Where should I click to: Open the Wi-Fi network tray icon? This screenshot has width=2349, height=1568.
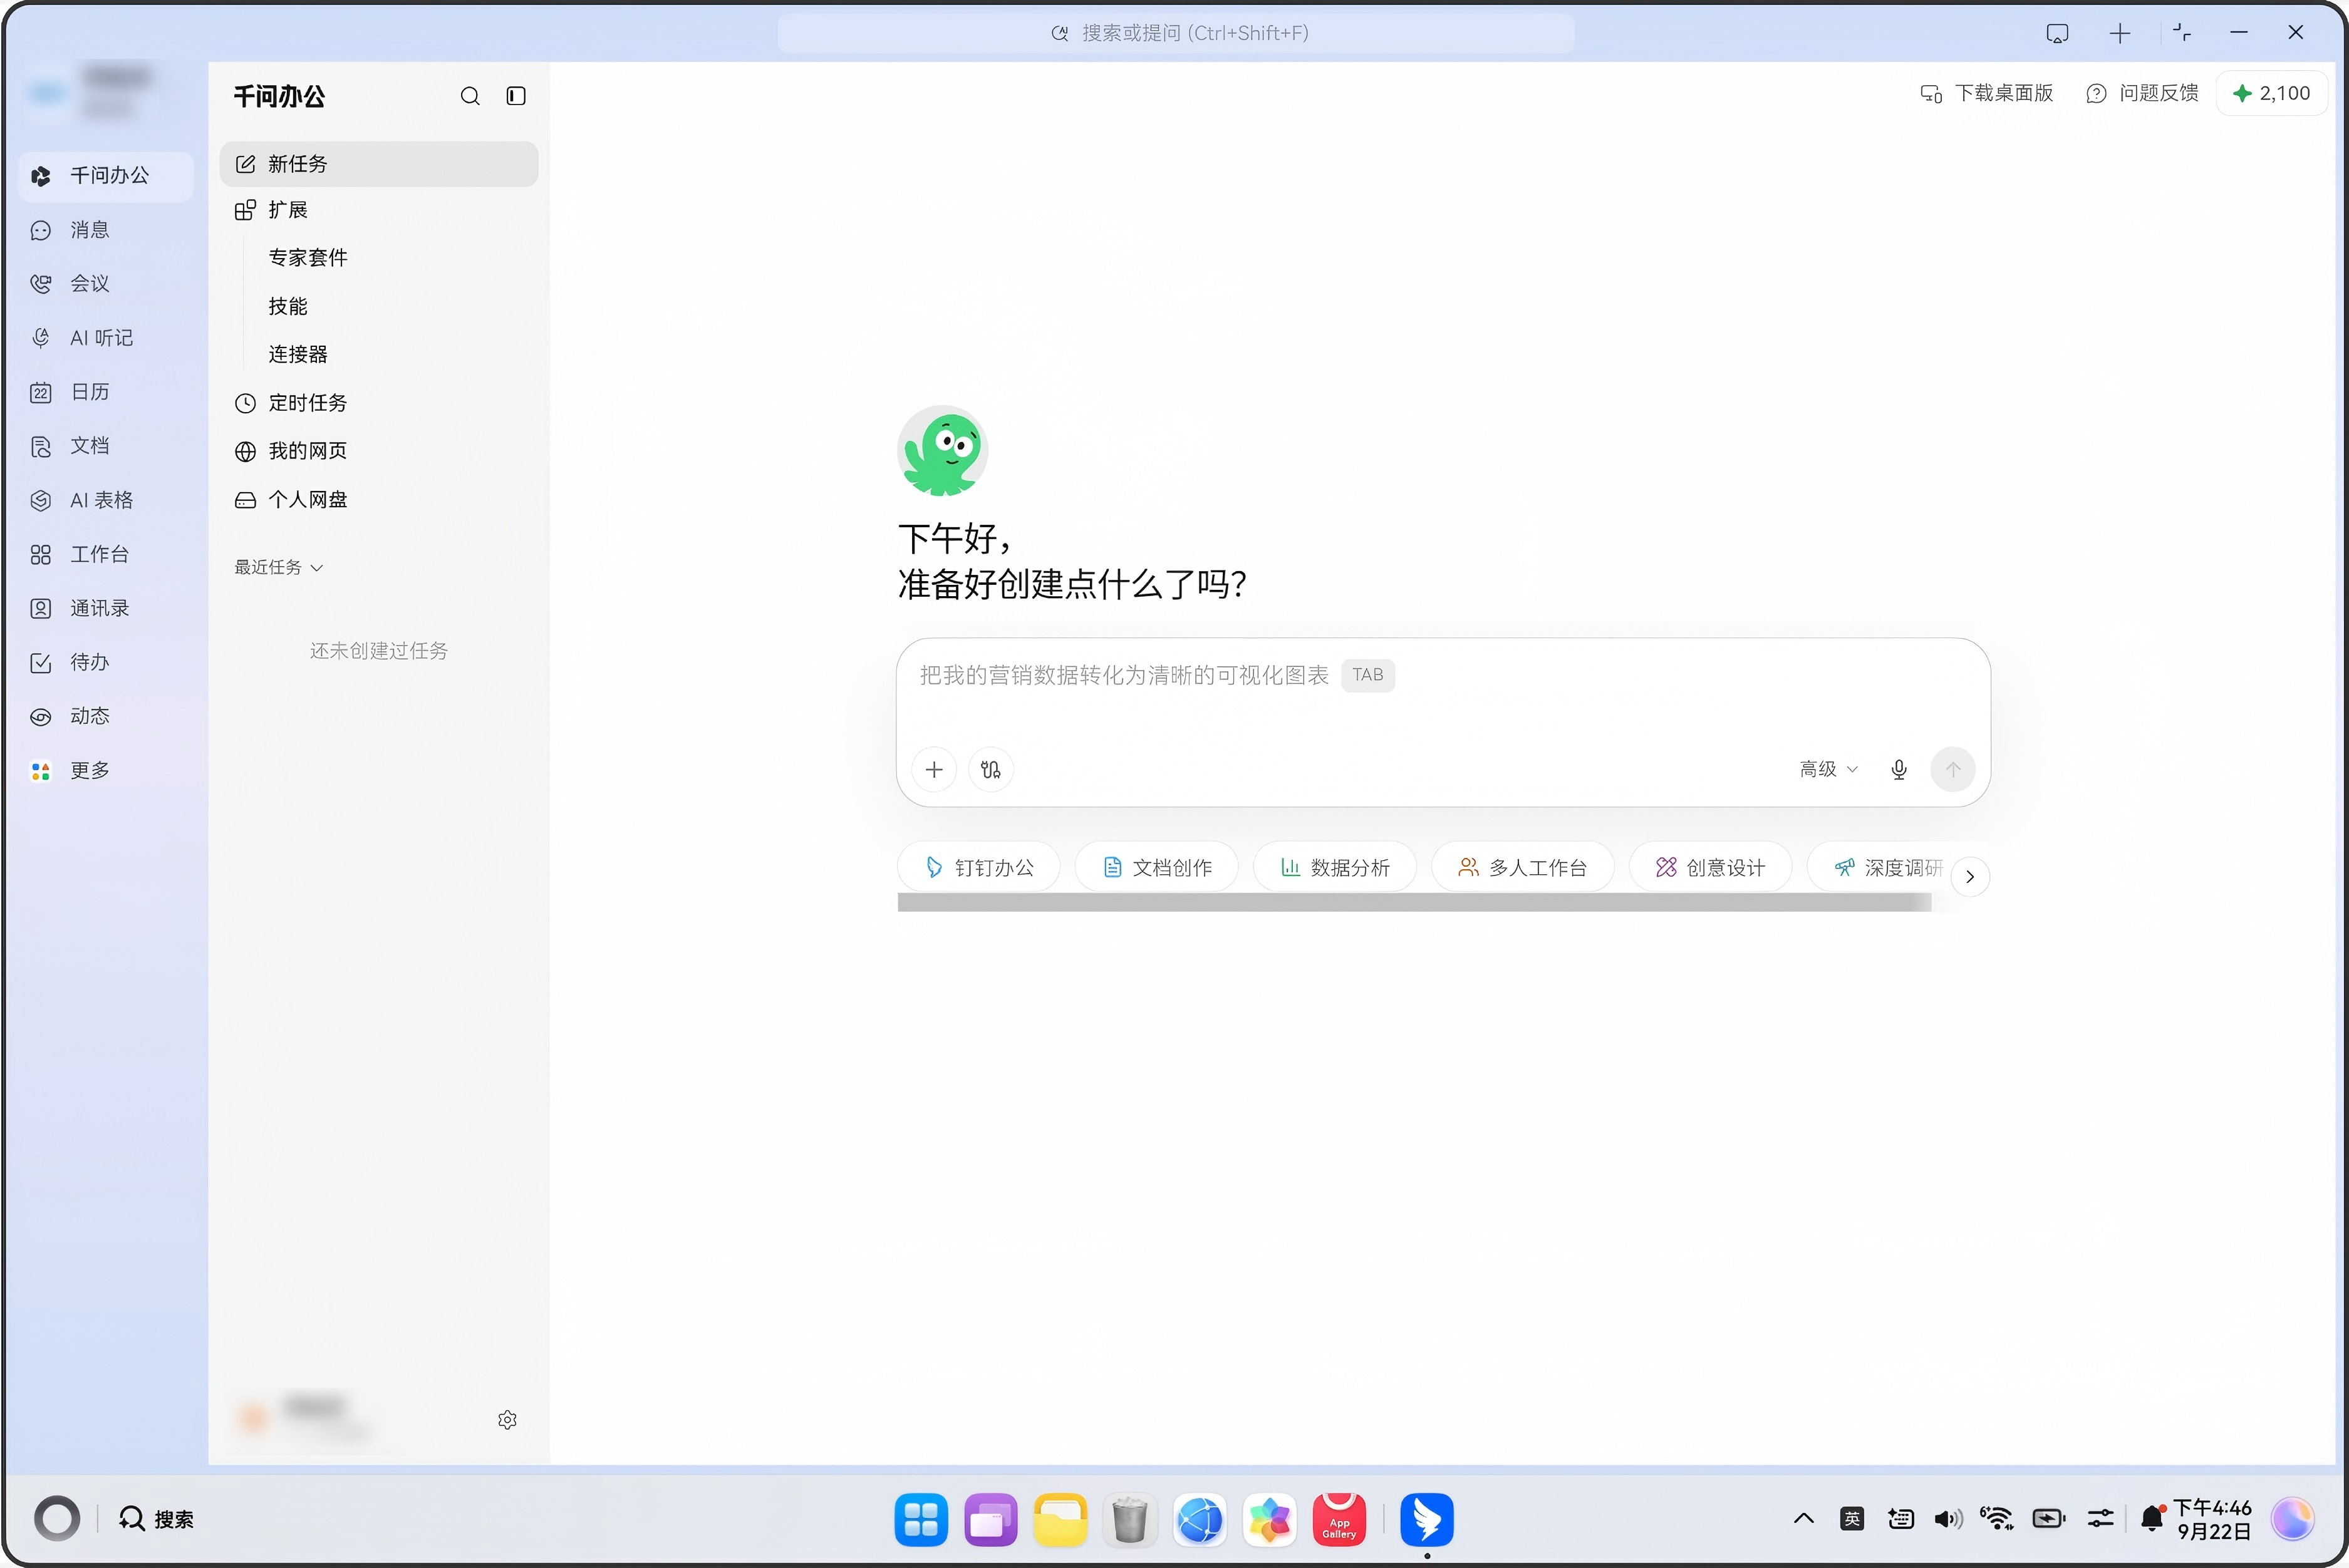point(1997,1519)
